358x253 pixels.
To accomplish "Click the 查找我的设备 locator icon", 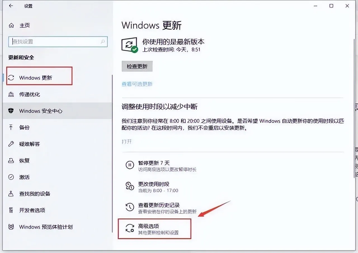I will (11, 194).
